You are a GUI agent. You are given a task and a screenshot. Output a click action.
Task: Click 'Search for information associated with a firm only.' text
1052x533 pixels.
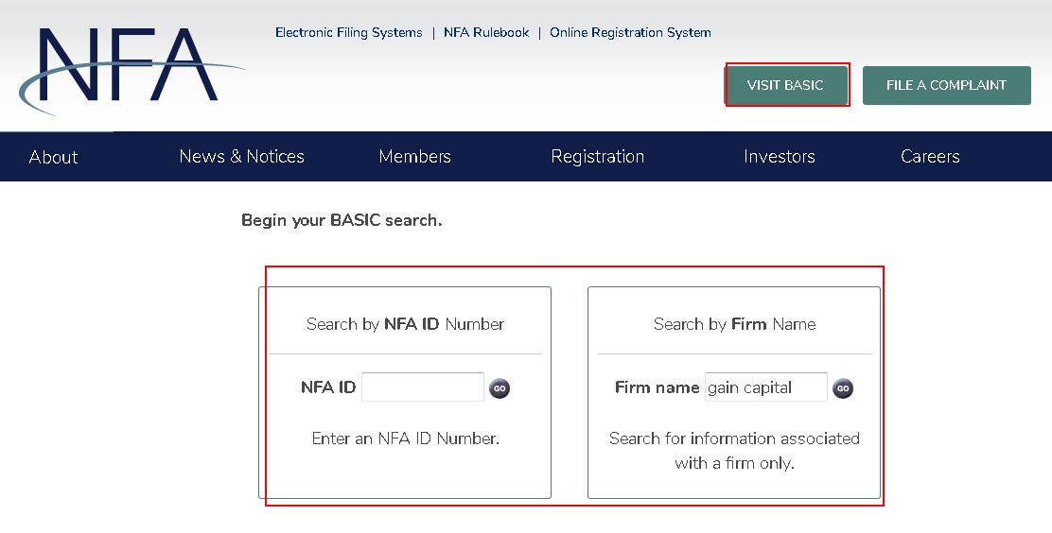point(735,451)
